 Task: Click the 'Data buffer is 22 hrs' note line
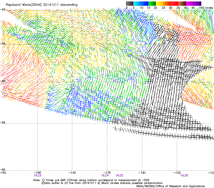[102, 183]
